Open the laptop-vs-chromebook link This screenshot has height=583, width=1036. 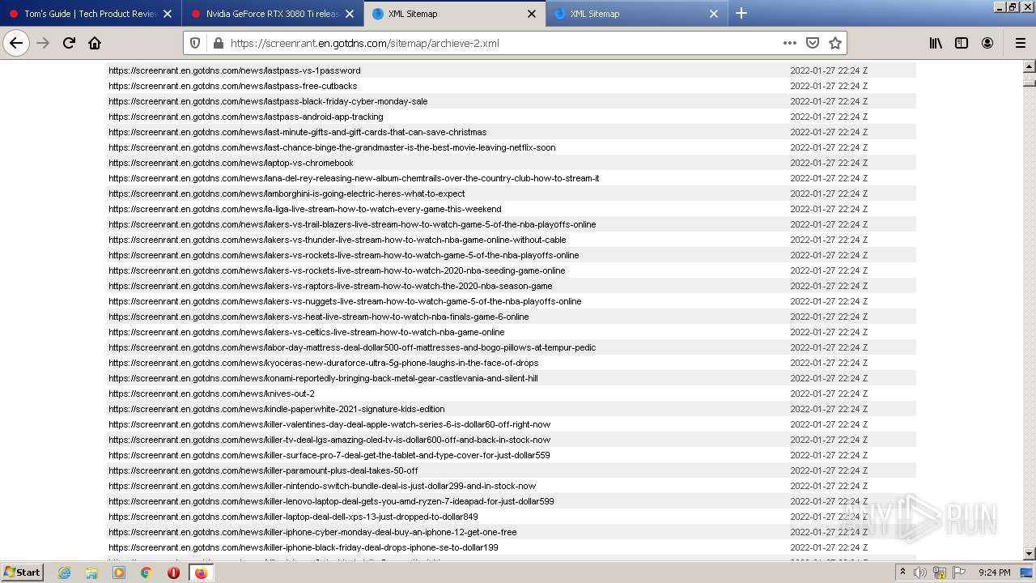tap(231, 163)
